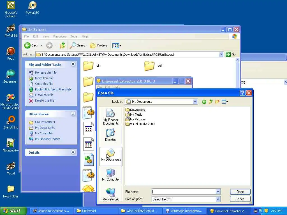Expand the File name dropdown arrow
287x215 pixels.
[x=218, y=191]
